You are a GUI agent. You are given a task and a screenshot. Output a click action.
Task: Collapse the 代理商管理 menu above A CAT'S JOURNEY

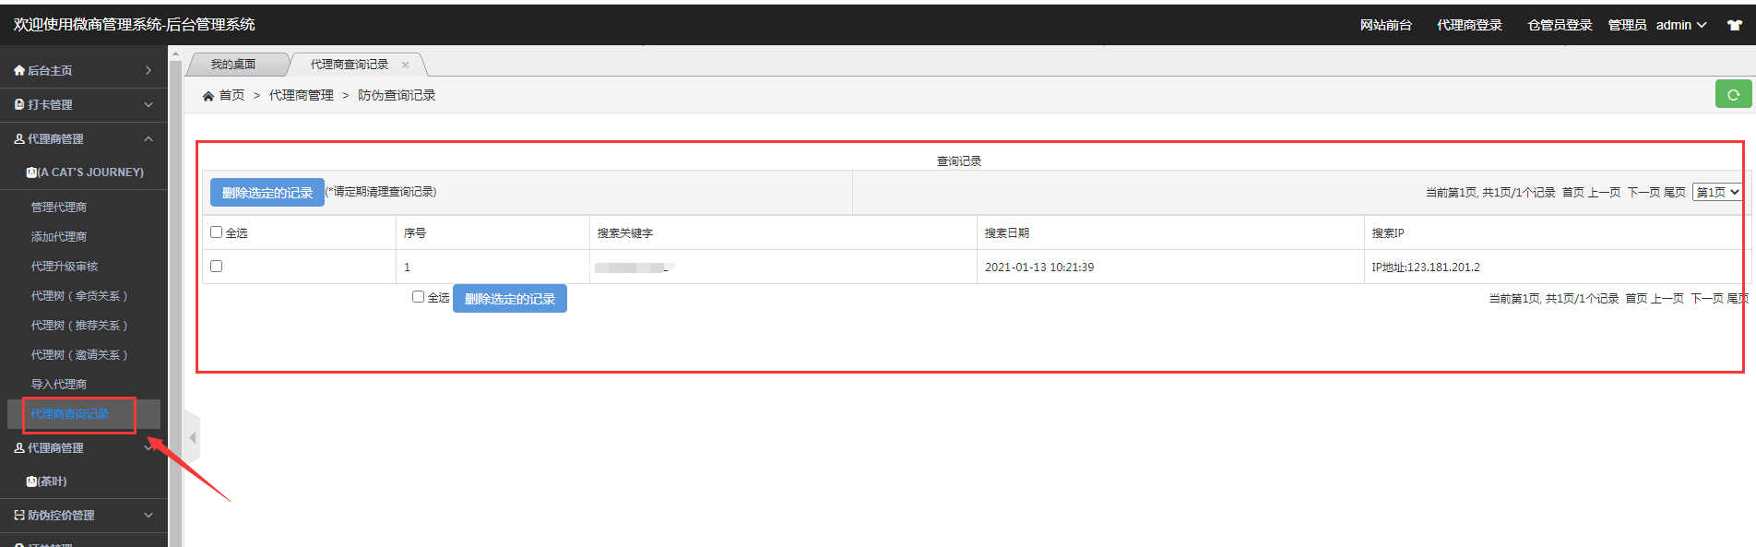pyautogui.click(x=148, y=138)
